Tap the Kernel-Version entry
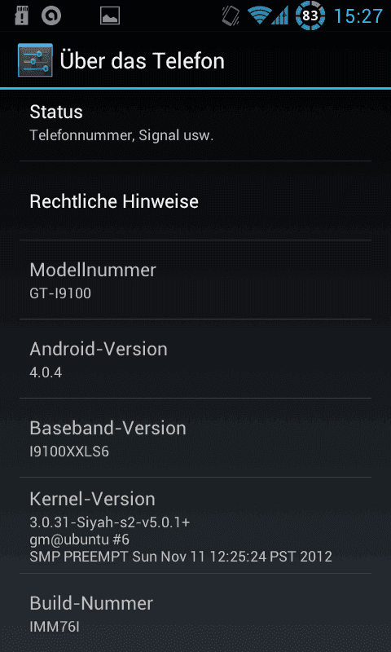Screen dimensions: 391x652 (x=195, y=525)
